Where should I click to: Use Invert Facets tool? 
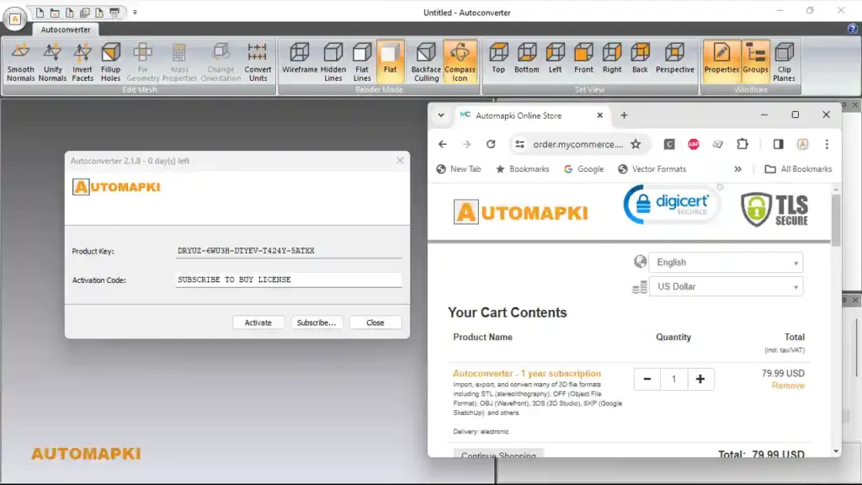tap(82, 62)
